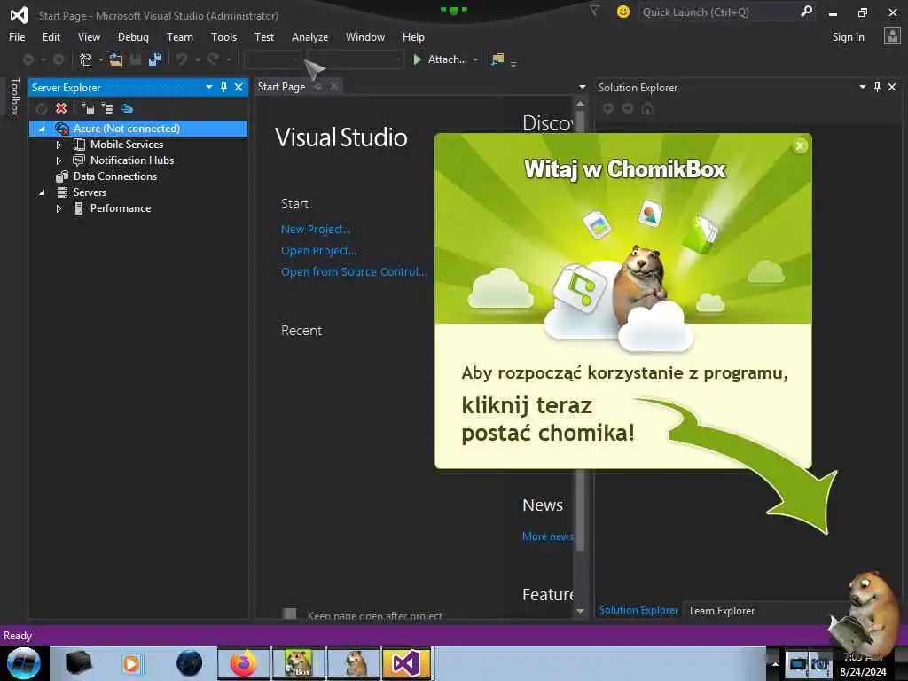Collapse the Azure (Not connected) node
The width and height of the screenshot is (908, 681).
[42, 129]
